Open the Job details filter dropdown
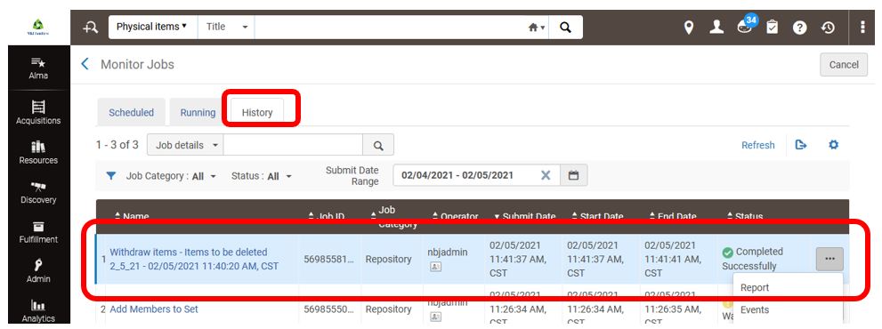The image size is (882, 329). click(x=185, y=145)
